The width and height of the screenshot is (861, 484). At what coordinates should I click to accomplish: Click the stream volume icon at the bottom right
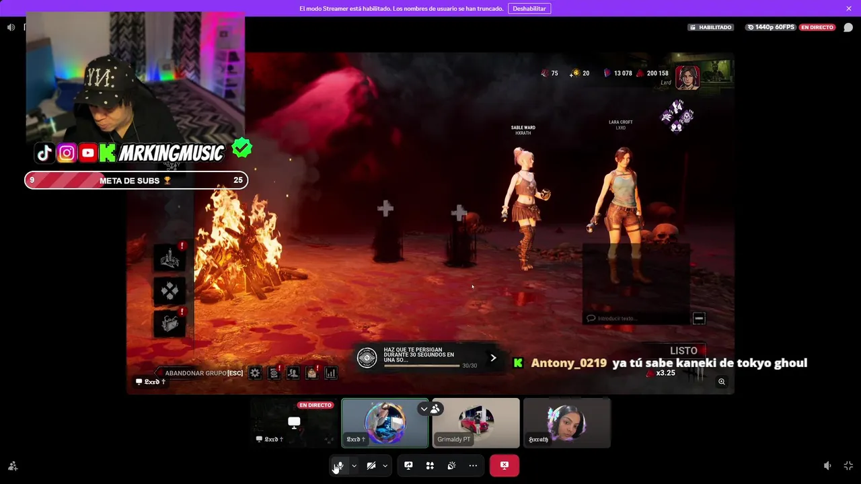[x=827, y=465]
